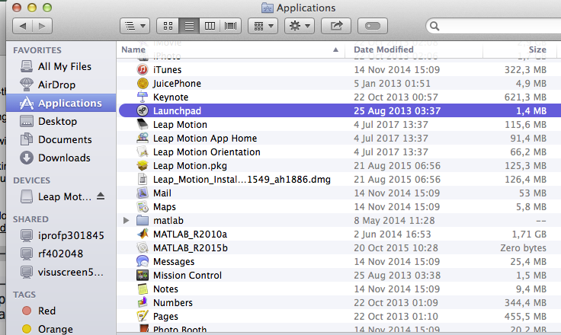Viewport: 561px width, 335px height.
Task: Open shared computer rf402048
Action: pyautogui.click(x=61, y=254)
